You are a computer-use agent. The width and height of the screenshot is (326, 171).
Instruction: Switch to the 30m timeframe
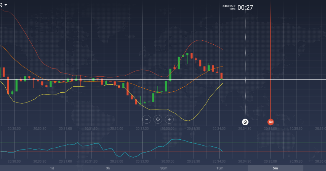click(x=164, y=168)
